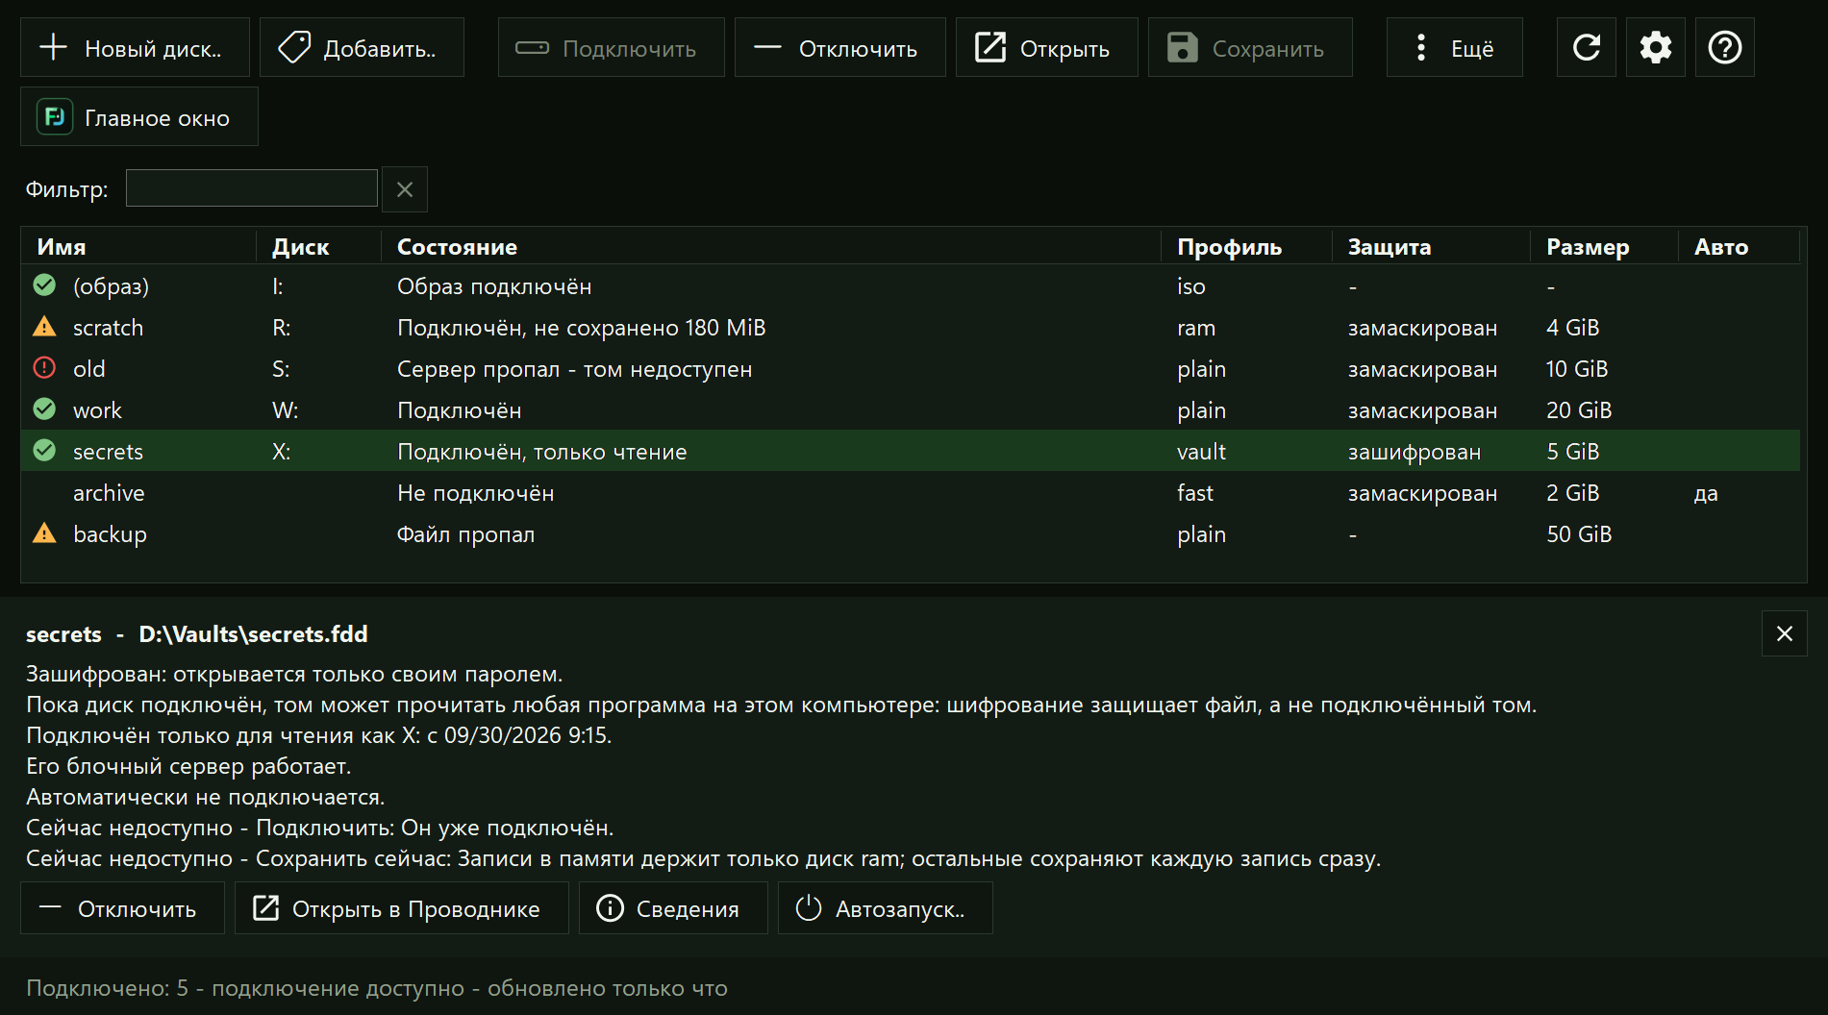
Task: Close the secrets details panel
Action: point(1784,633)
